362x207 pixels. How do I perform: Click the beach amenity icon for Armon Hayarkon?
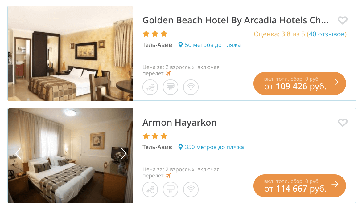coord(150,189)
